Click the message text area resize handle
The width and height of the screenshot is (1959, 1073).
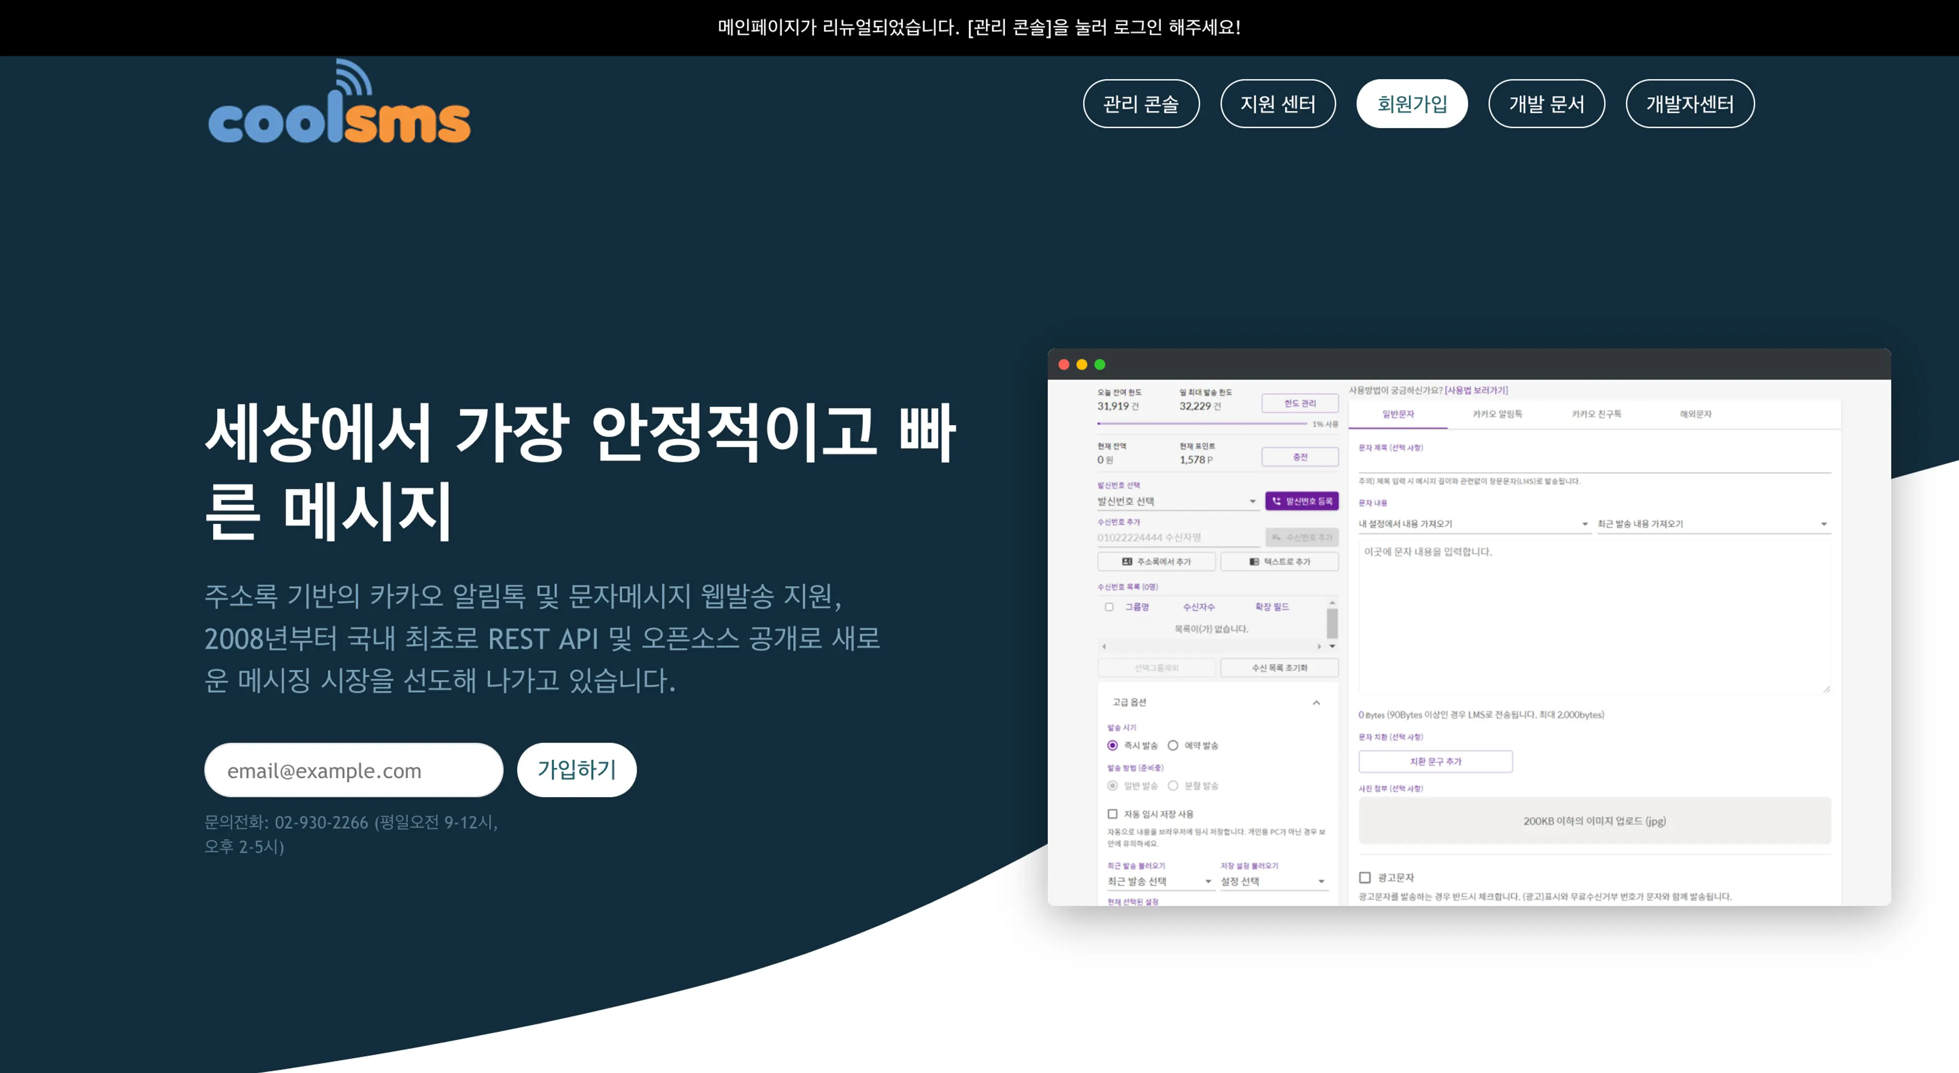tap(1826, 689)
